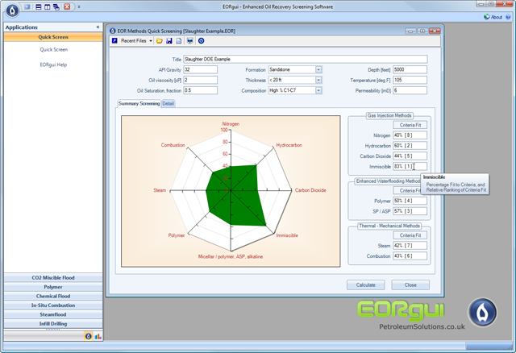Click the Carbon Dioxide result 44% [5]

point(410,156)
